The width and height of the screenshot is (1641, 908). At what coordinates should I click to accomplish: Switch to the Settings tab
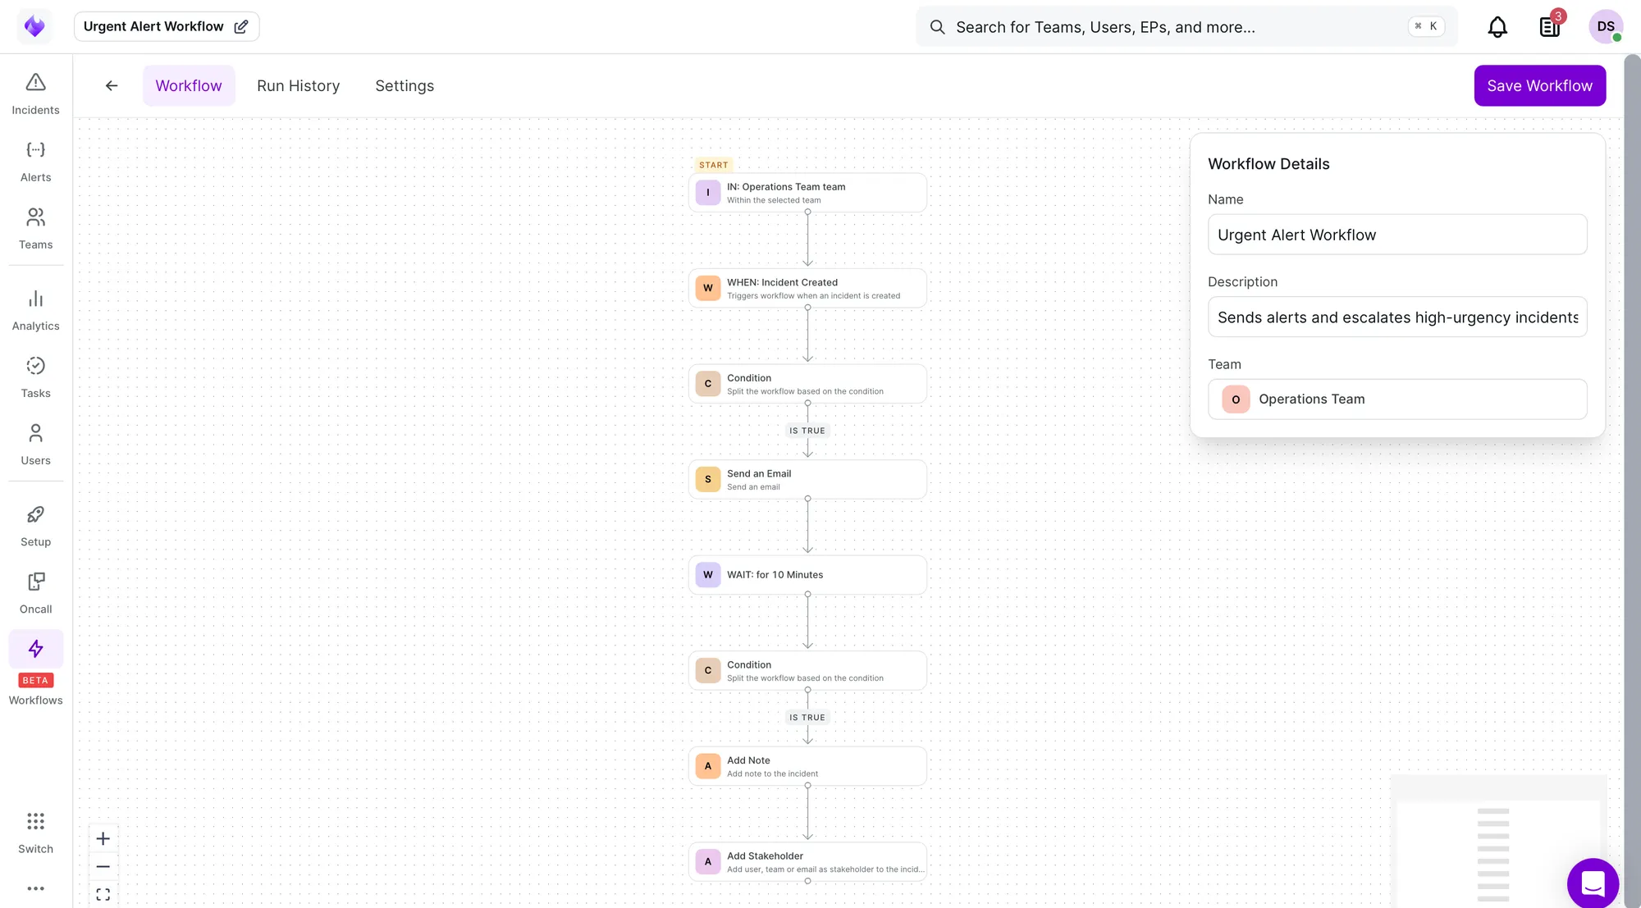click(x=405, y=85)
